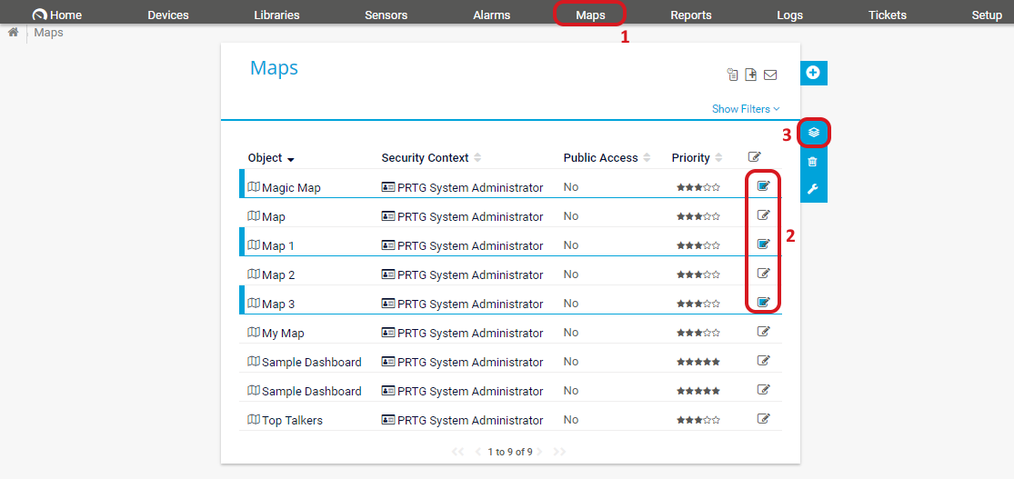Toggle selection checkbox for Magic Map row

point(764,186)
